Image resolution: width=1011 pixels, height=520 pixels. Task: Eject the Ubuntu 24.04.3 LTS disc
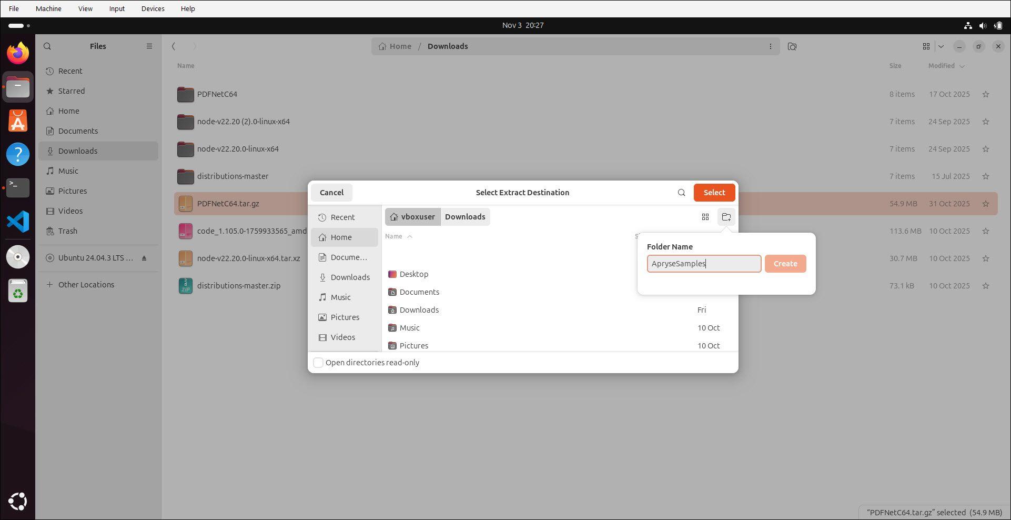[x=144, y=258]
